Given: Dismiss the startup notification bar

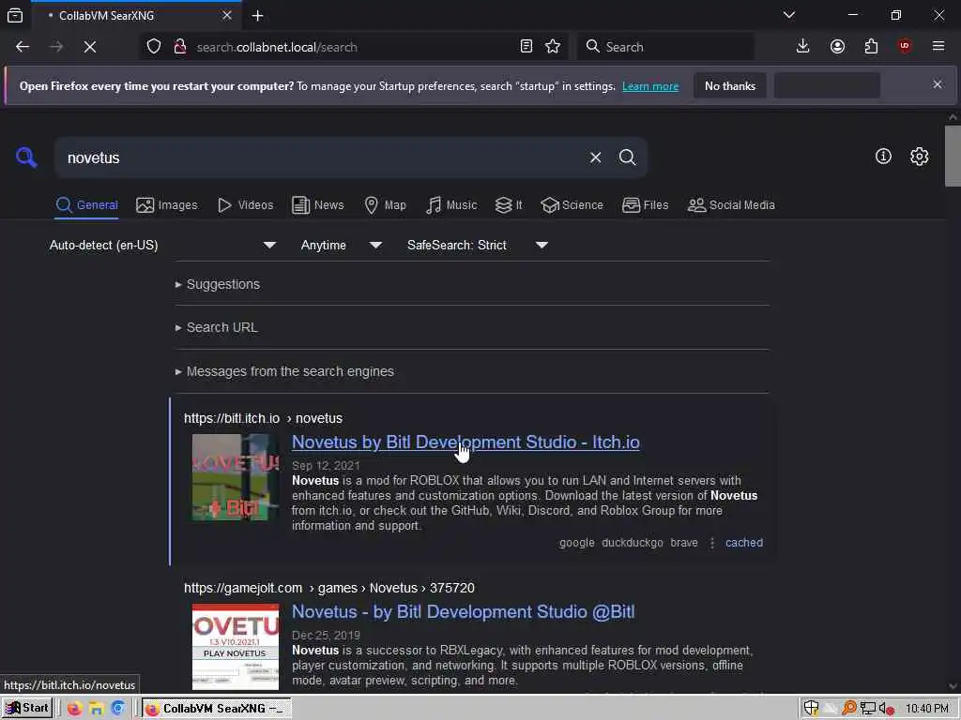Looking at the screenshot, I should coord(938,84).
